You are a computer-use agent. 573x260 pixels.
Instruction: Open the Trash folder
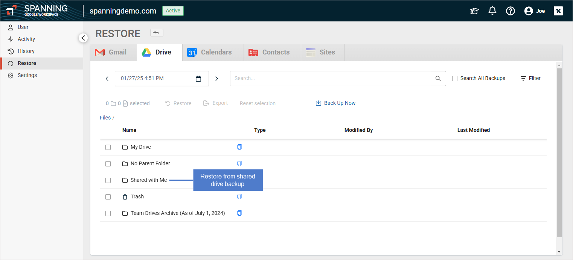coord(137,197)
